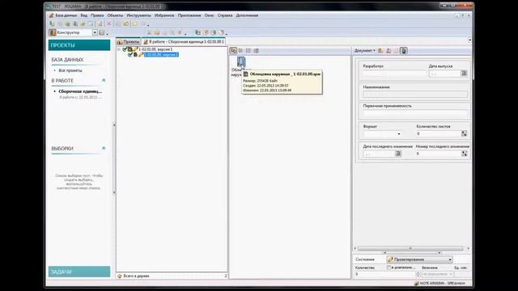Click the Наименование field
518x291 pixels.
point(415,94)
